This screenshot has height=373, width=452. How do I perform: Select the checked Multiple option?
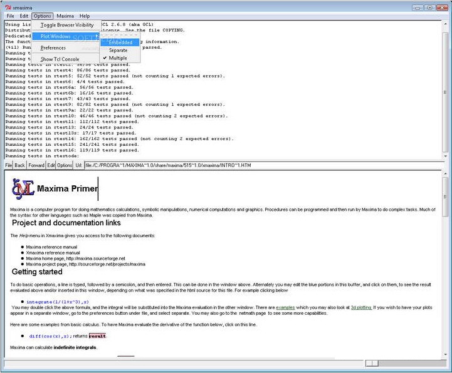coord(120,58)
